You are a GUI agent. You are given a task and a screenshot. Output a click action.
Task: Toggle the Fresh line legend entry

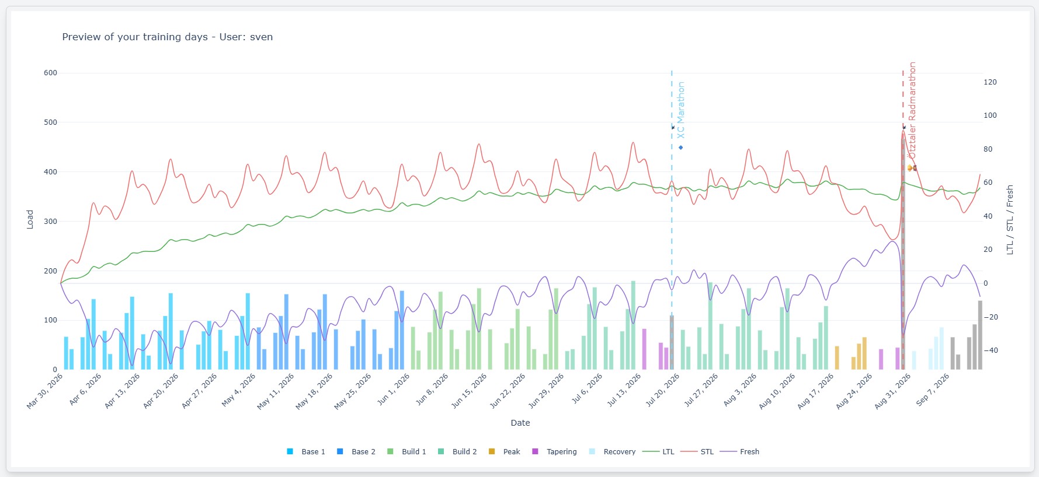(x=739, y=451)
